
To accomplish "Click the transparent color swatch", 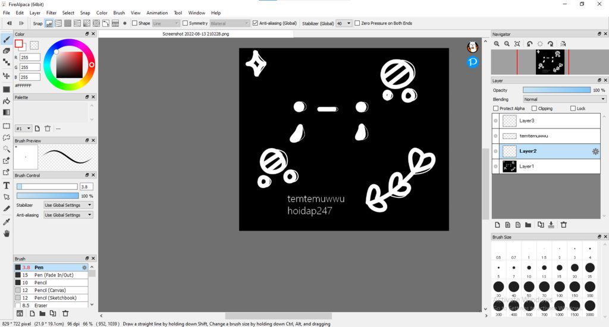I will pos(34,45).
